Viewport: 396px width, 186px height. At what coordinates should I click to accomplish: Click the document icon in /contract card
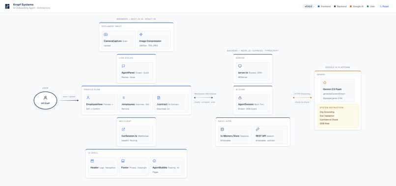click(x=159, y=98)
